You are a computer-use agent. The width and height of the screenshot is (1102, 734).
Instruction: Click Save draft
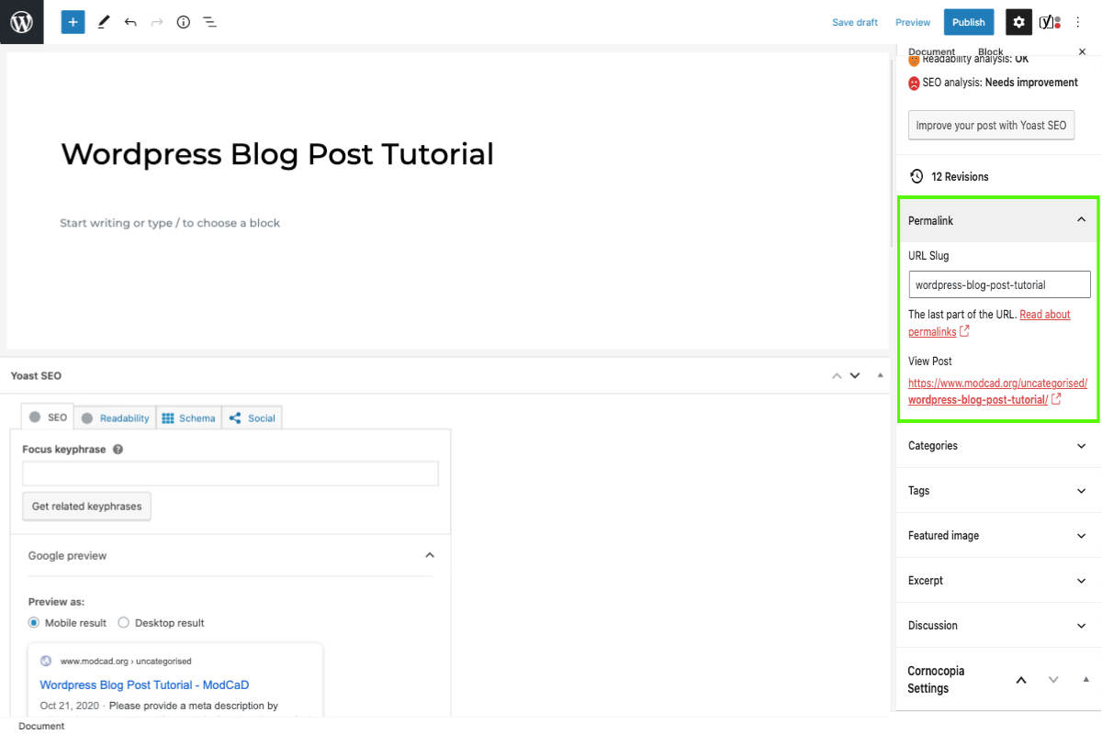point(855,22)
